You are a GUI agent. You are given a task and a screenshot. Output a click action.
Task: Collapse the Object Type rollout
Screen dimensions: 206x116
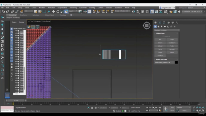click(160, 34)
